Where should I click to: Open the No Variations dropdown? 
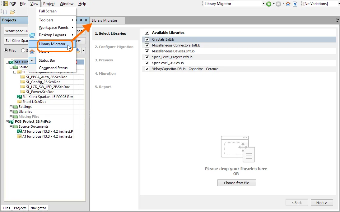pyautogui.click(x=339, y=4)
